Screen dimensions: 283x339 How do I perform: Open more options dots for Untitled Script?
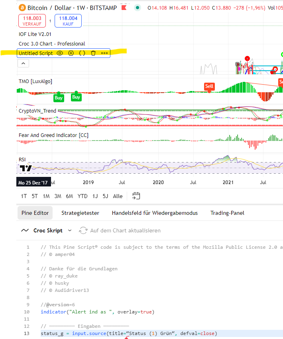[104, 53]
